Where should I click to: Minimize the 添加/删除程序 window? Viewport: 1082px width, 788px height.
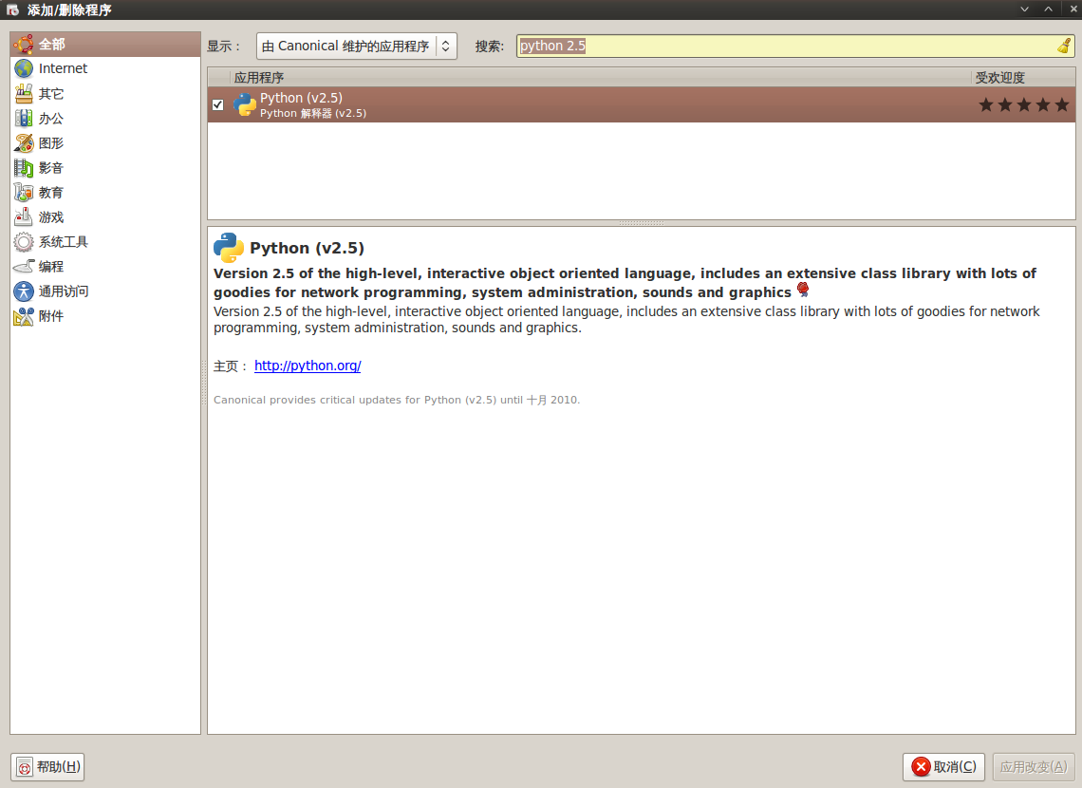click(x=1025, y=9)
